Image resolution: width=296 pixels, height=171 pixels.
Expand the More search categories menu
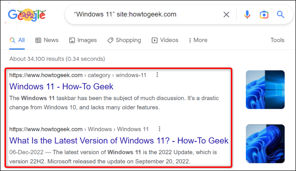tap(198, 40)
